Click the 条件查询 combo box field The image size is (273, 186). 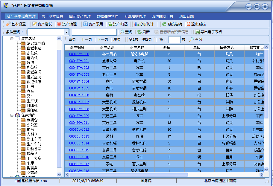(46, 32)
